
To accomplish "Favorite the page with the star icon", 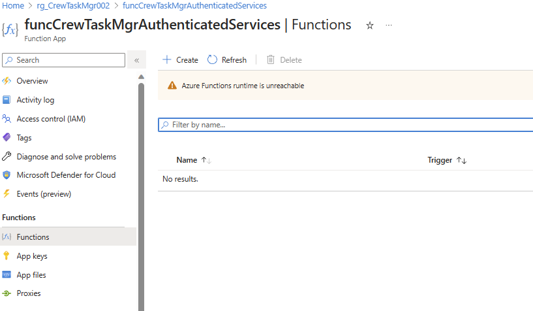I will pos(370,25).
